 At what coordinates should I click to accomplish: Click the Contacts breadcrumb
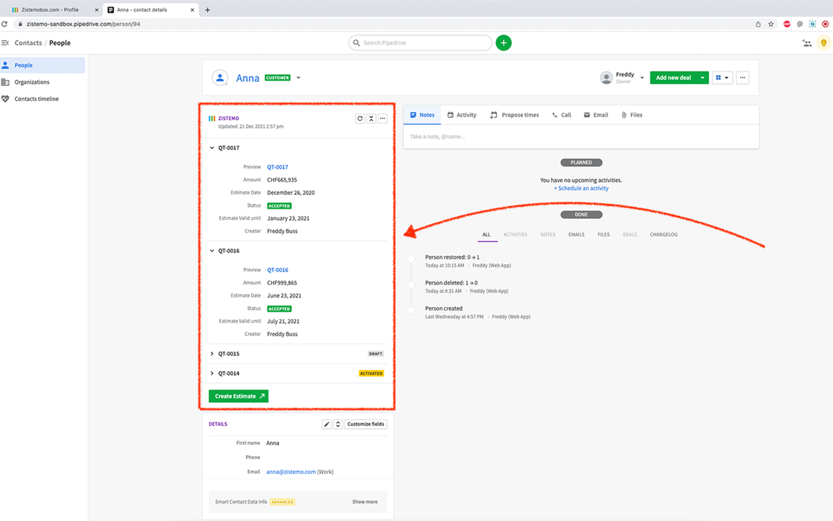point(28,43)
